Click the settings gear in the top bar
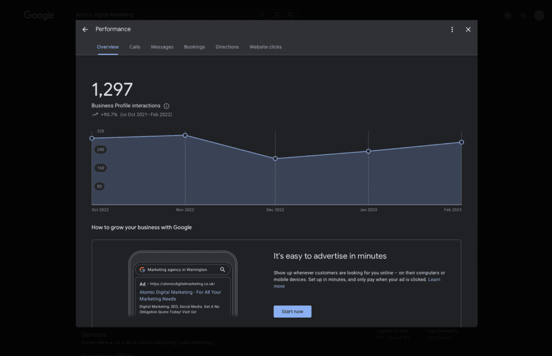 [x=507, y=15]
